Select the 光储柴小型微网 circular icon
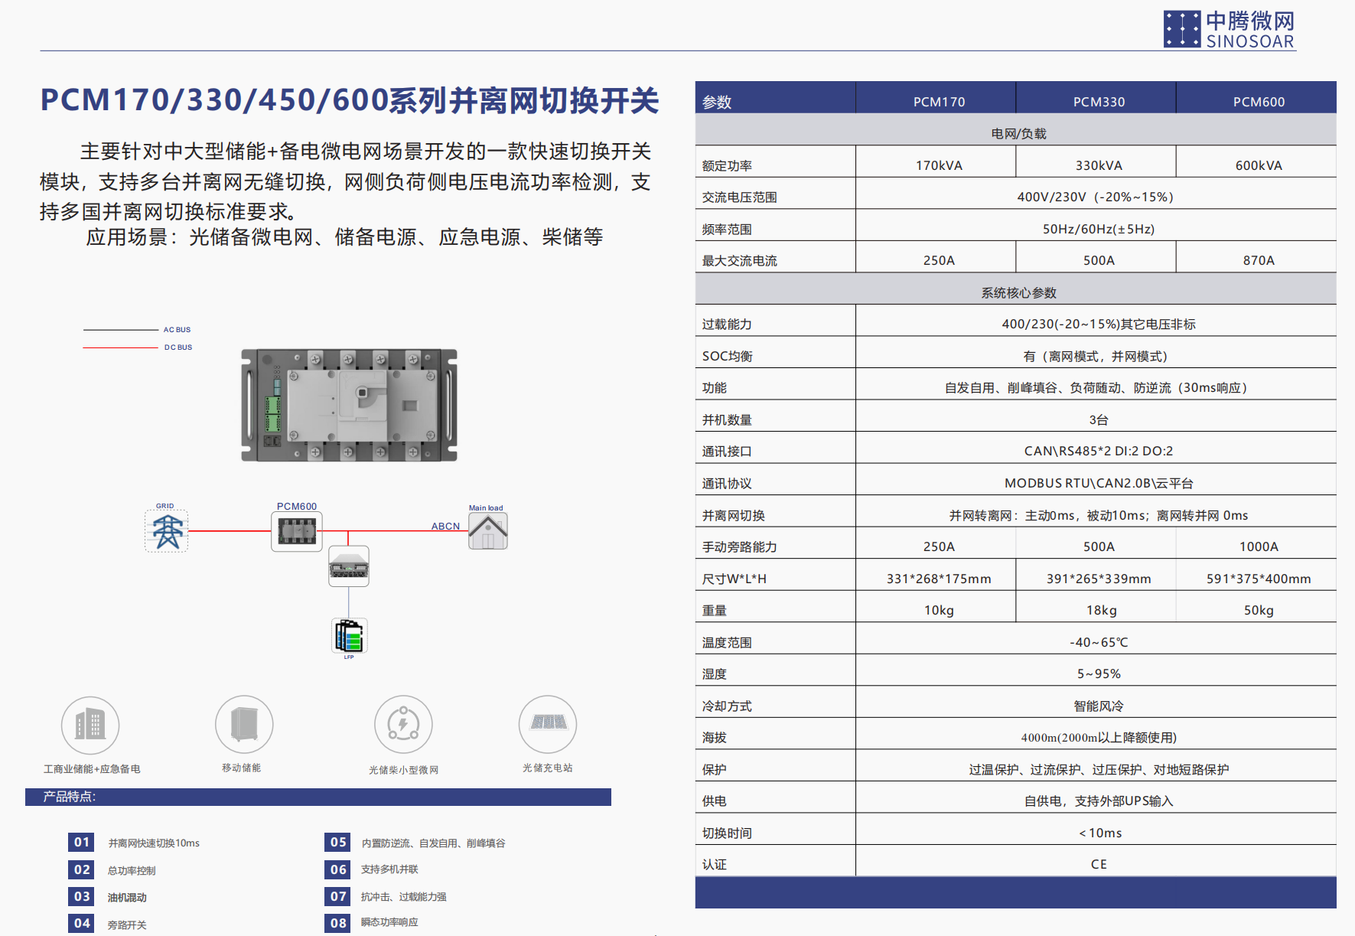 403,724
